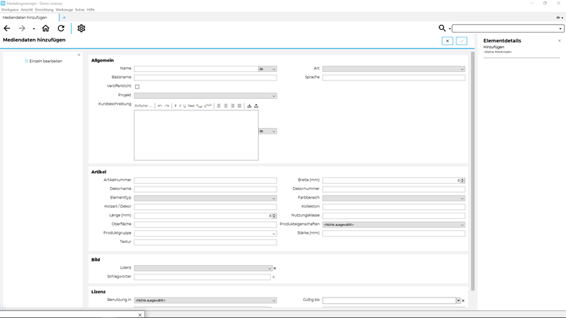
Task: Click the import download icon in editor
Action: pos(249,105)
